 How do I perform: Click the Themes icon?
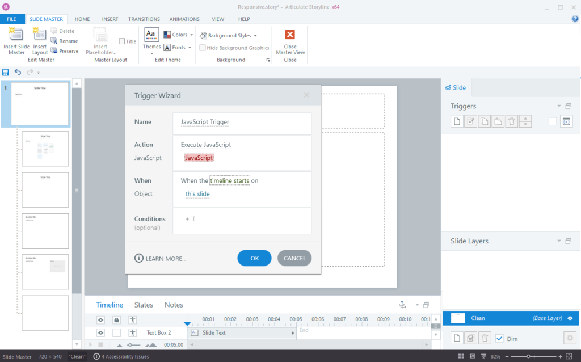click(x=151, y=35)
